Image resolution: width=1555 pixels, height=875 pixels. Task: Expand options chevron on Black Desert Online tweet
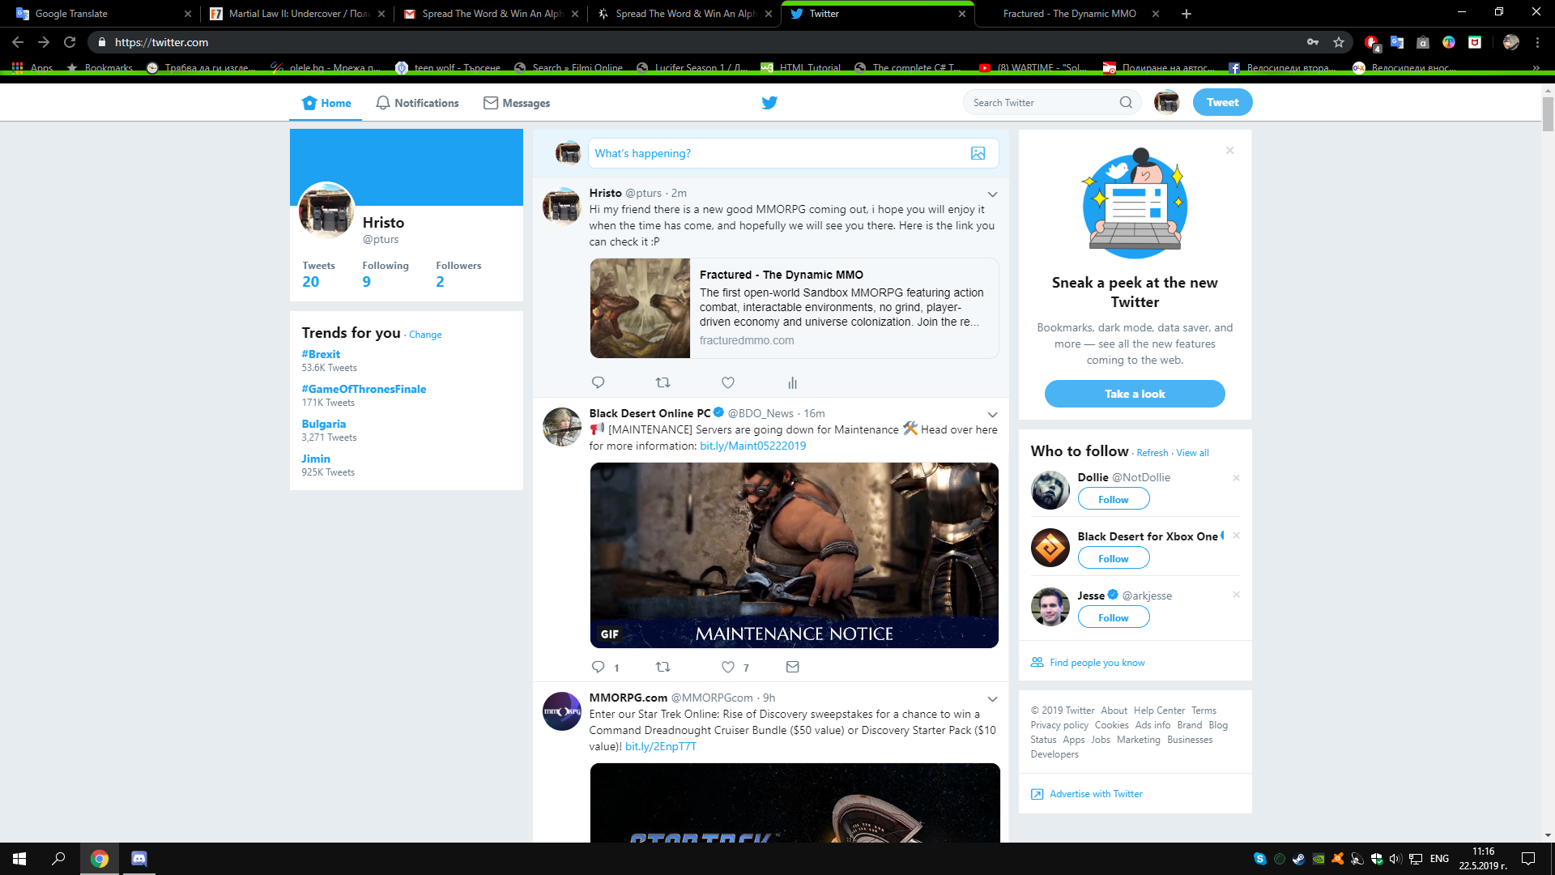pyautogui.click(x=992, y=415)
